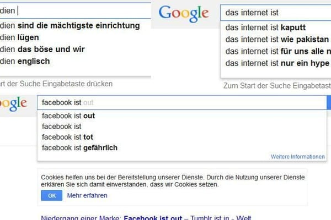The width and height of the screenshot is (331, 220).
Task: Click the Google logo at top
Action: tap(184, 13)
